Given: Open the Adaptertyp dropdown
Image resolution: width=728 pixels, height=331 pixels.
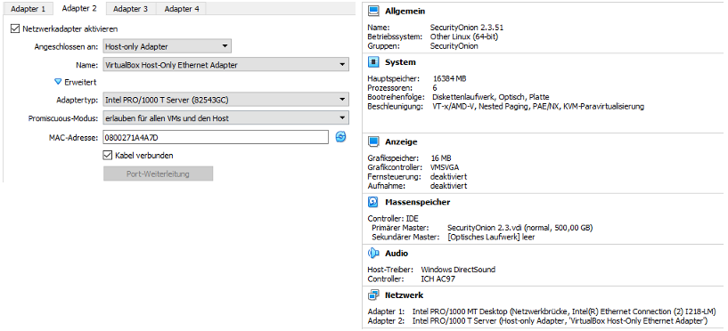Looking at the screenshot, I should [x=225, y=99].
